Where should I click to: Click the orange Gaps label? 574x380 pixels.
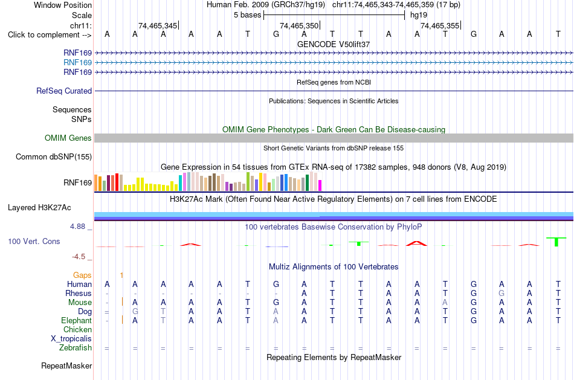click(x=82, y=275)
